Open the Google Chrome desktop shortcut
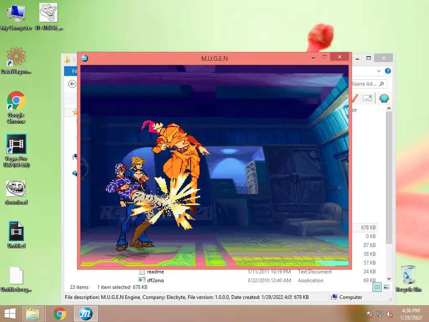This screenshot has height=322, width=429. pyautogui.click(x=16, y=107)
